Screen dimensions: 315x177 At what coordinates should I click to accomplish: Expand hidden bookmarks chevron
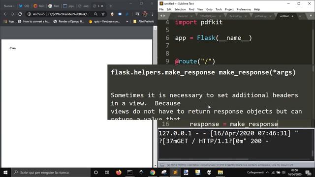(x=127, y=21)
